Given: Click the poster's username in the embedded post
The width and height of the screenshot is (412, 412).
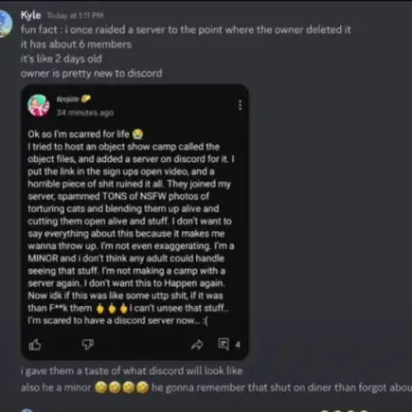Looking at the screenshot, I should pos(67,99).
